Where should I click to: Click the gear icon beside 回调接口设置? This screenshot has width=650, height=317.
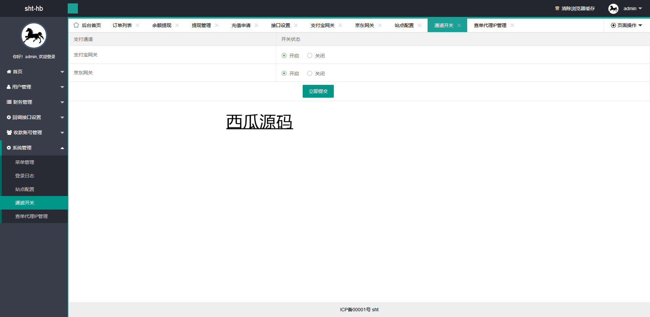[x=9, y=117]
